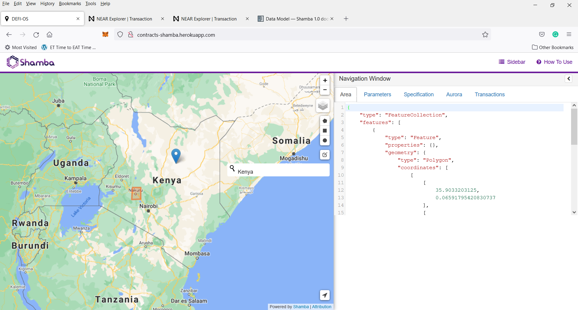Open the map layers control
Image resolution: width=578 pixels, height=310 pixels.
pyautogui.click(x=323, y=106)
